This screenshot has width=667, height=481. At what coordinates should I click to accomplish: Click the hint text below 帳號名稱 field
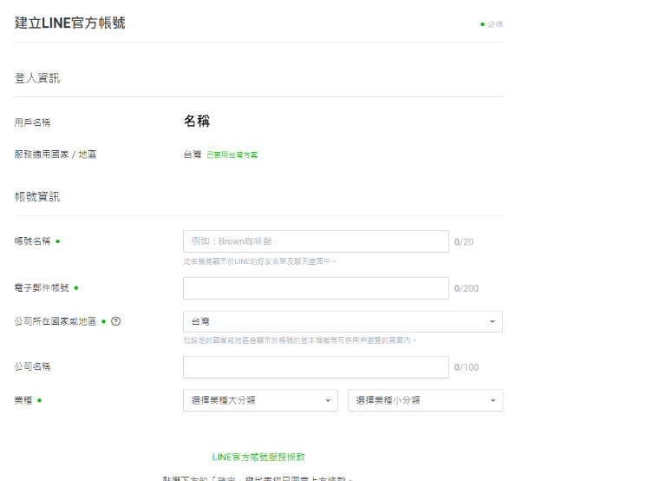[259, 261]
